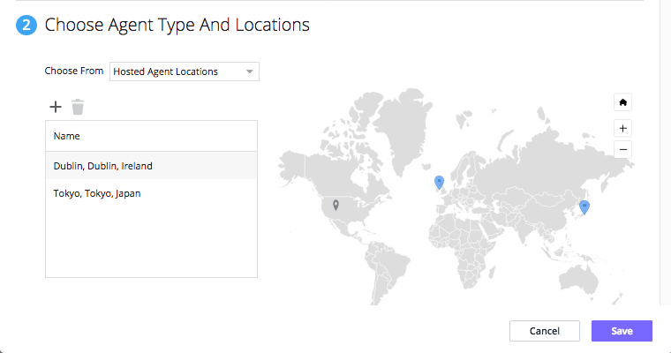671x353 pixels.
Task: Click the empty area of locations list
Action: tap(152, 242)
